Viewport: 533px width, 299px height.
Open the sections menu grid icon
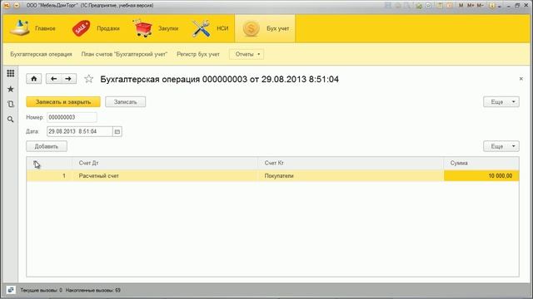pyautogui.click(x=11, y=73)
